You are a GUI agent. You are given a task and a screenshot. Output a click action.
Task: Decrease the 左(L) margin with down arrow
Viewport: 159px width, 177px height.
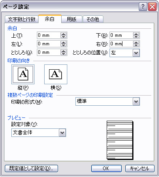tap(63, 45)
